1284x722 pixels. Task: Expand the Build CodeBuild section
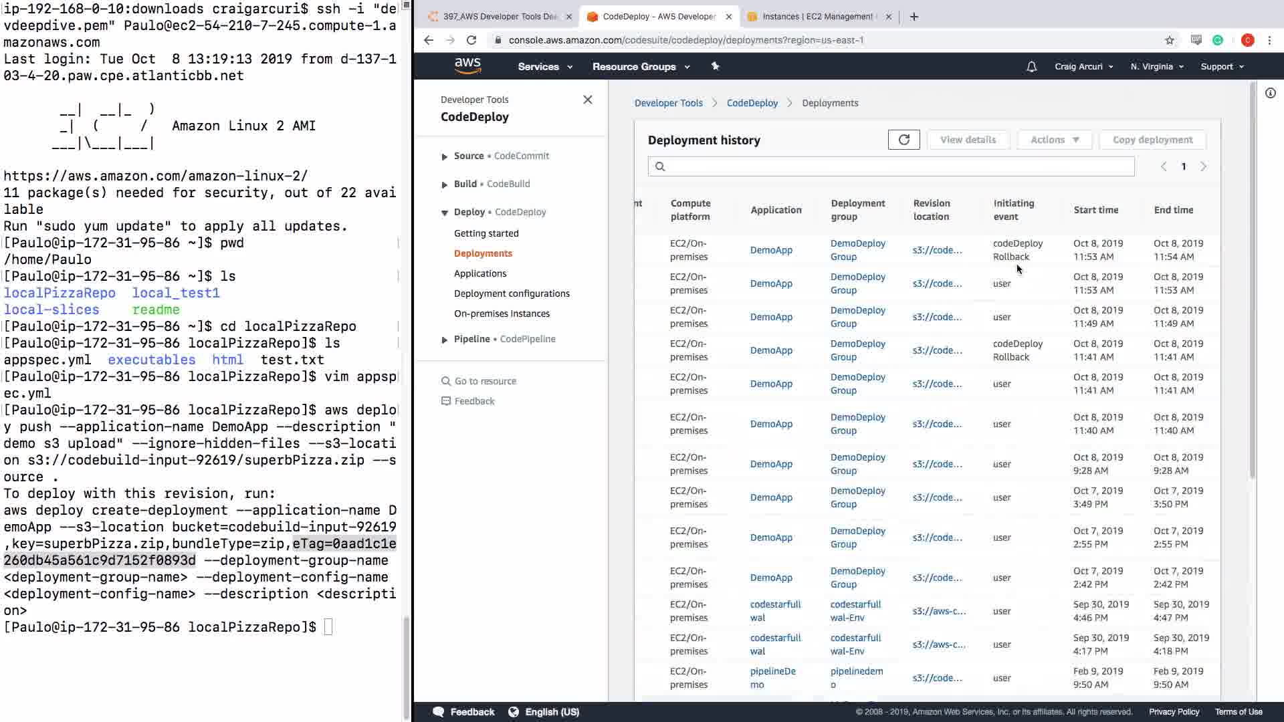coord(445,185)
